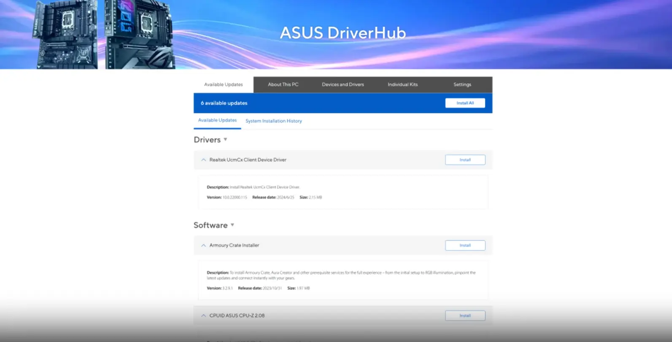This screenshot has height=342, width=672.
Task: Click the ASUS DriverHub banner title
Action: (x=343, y=33)
